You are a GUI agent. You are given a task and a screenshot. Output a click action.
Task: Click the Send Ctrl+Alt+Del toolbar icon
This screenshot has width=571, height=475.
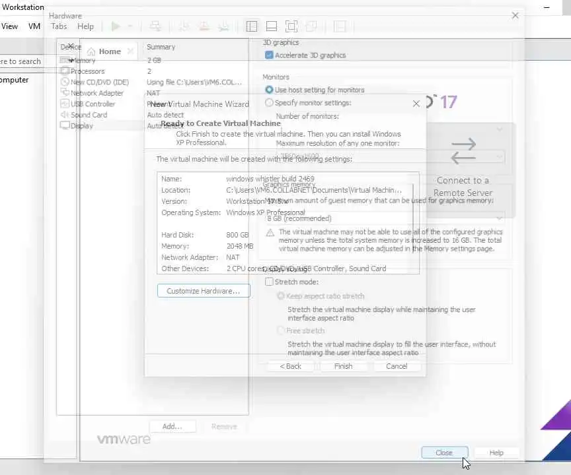(x=155, y=26)
